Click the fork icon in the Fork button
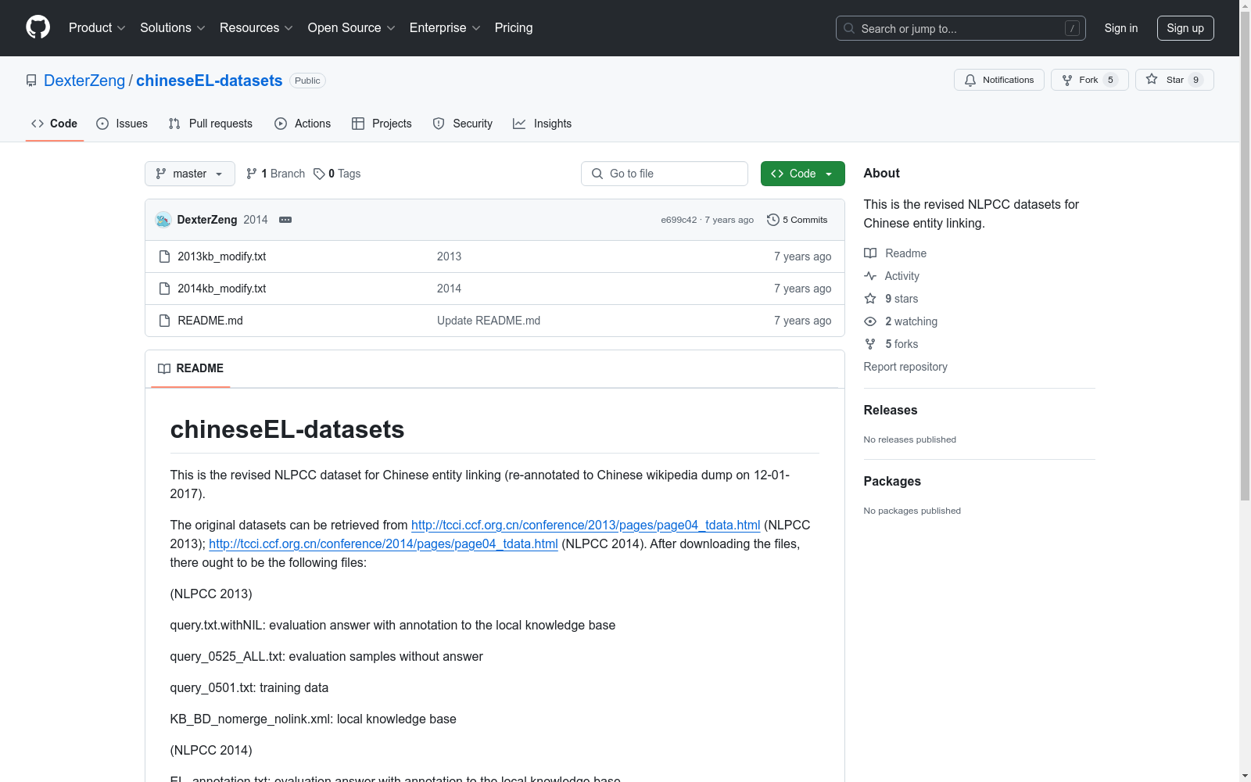 pyautogui.click(x=1067, y=80)
